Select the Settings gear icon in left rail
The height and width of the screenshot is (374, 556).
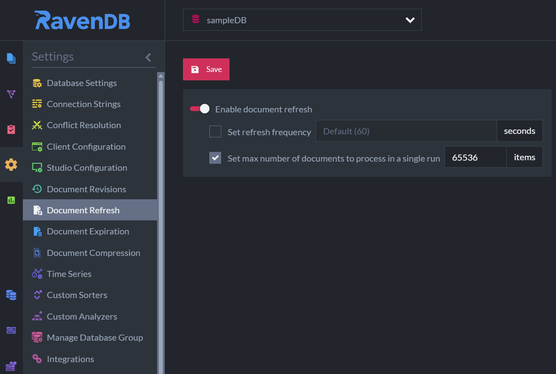11,165
